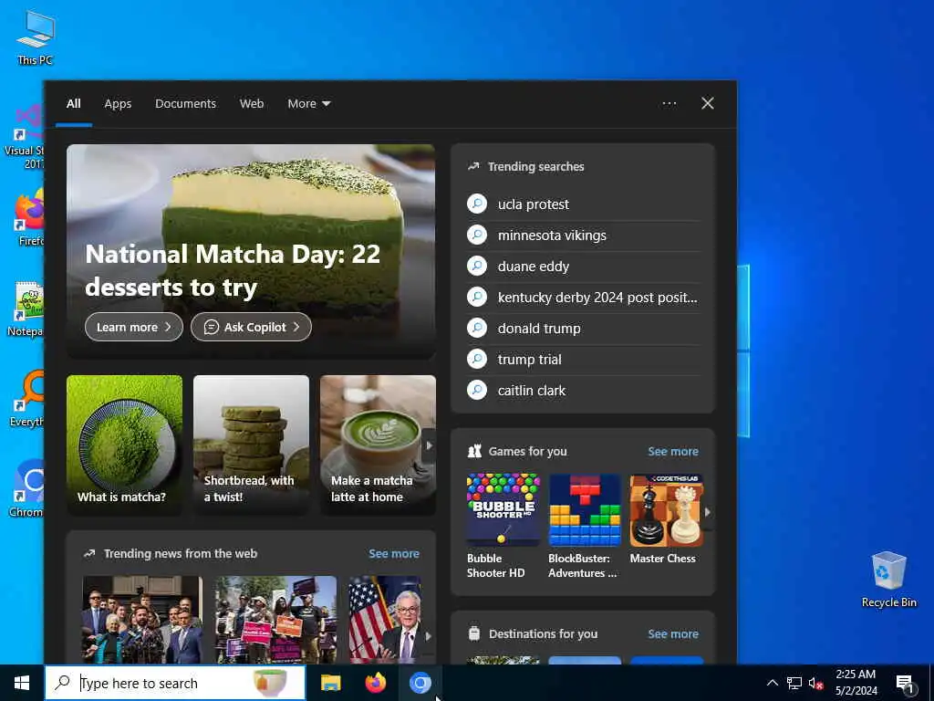Switch to the Apps search tab
The width and height of the screenshot is (934, 701).
(118, 104)
